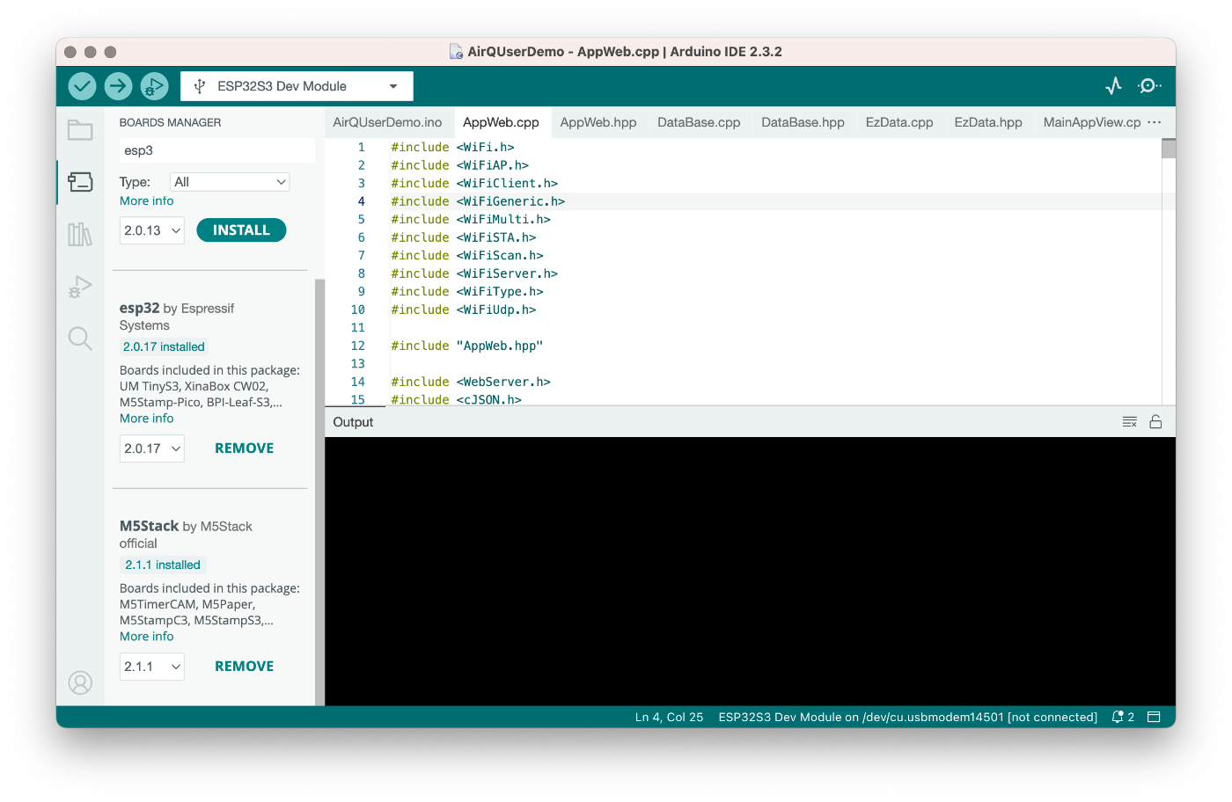
Task: Click REMOVE for M5Stack package
Action: click(245, 667)
